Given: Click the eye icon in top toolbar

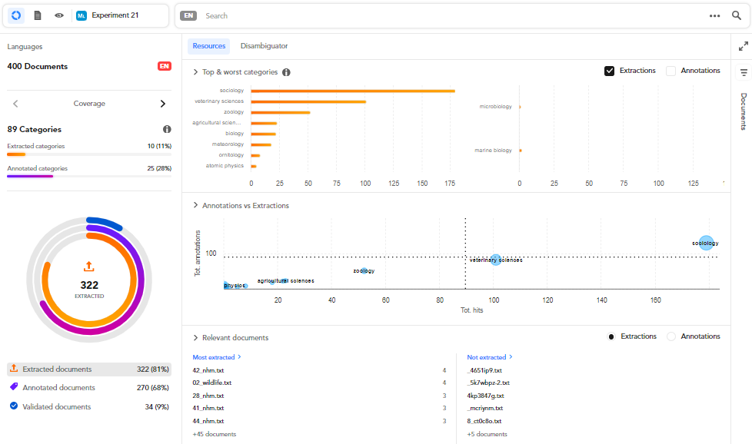Looking at the screenshot, I should point(59,15).
